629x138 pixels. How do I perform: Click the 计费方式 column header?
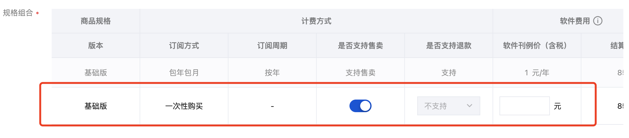[316, 21]
